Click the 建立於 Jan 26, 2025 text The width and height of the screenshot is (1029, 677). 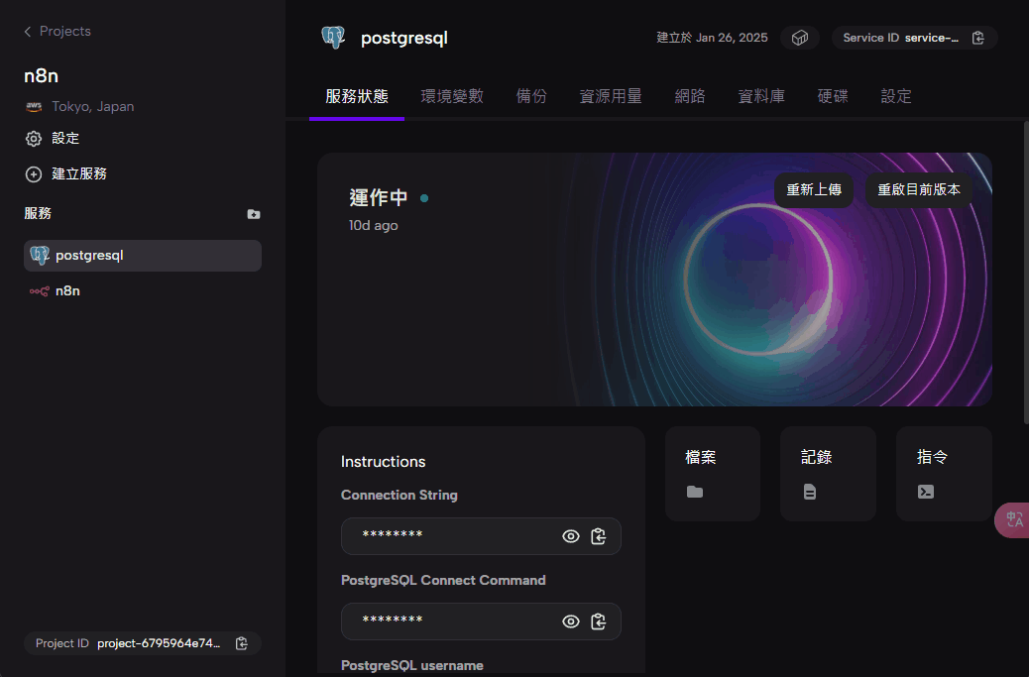(712, 38)
